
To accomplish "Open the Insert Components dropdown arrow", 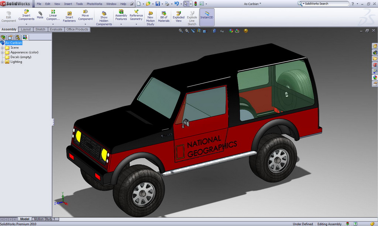I will click(x=26, y=24).
